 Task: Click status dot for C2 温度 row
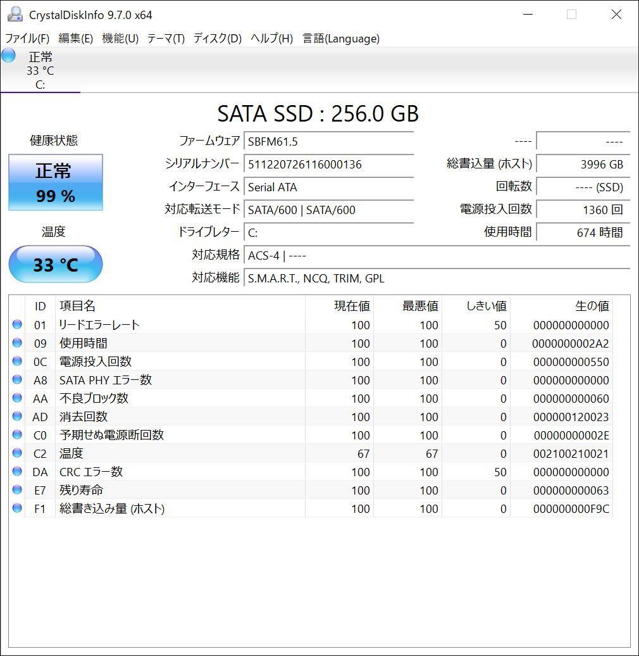pyautogui.click(x=17, y=453)
